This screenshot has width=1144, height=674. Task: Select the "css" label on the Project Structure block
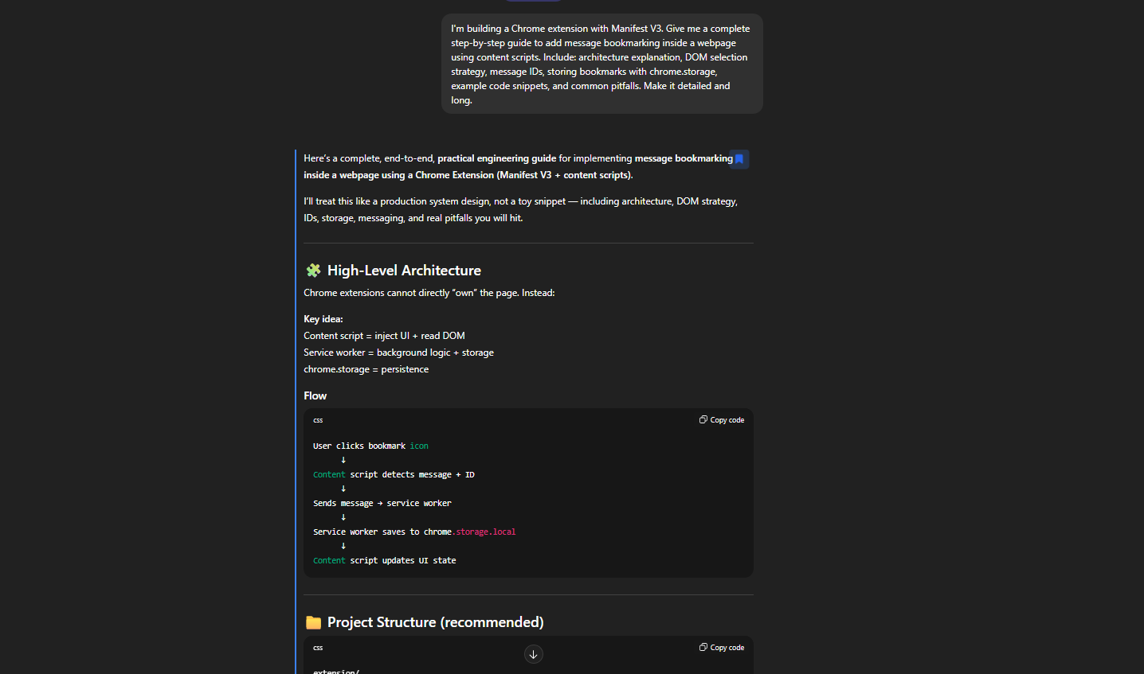[x=318, y=647]
